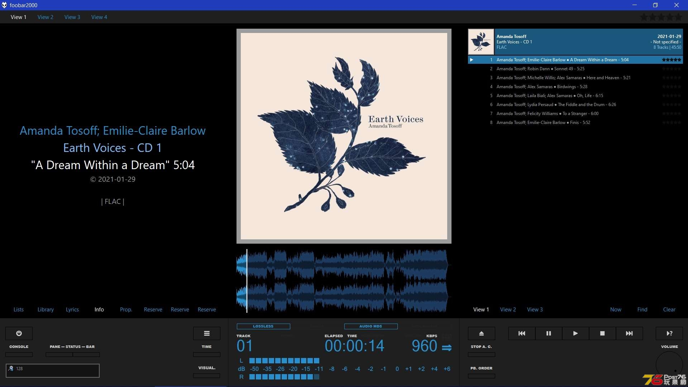Open the Lyrics panel tab
Image resolution: width=688 pixels, height=387 pixels.
[x=72, y=309]
